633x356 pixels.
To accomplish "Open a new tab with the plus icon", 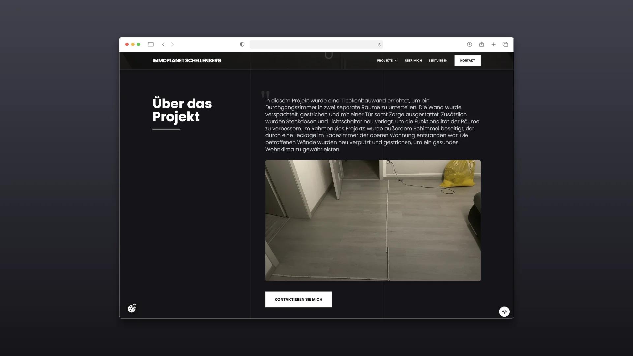I will click(x=494, y=44).
